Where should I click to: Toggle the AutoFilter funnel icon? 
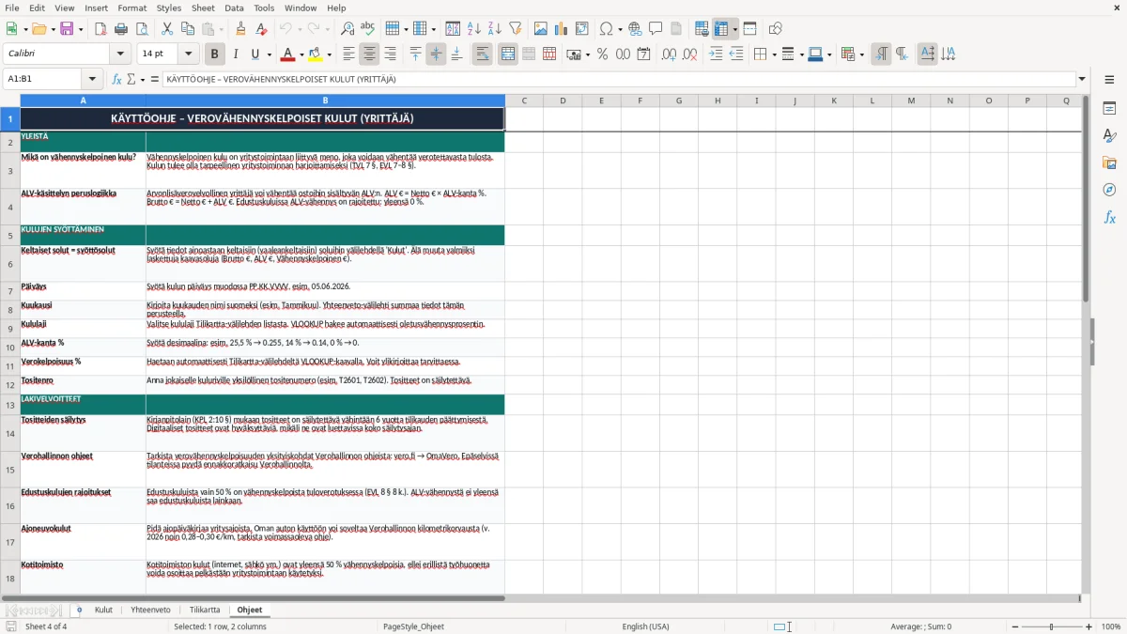(515, 29)
